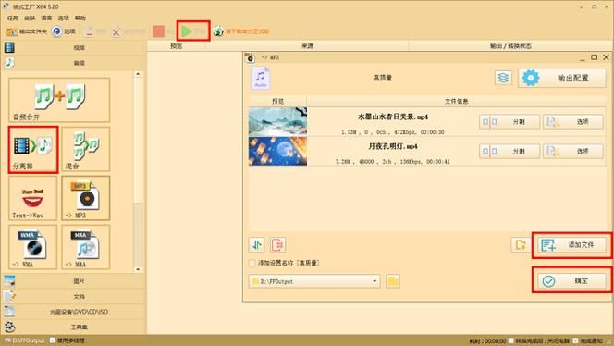Screen dimensions: 614x346
Task: Click 选项 for 月夜孔明灯.mp4
Action: click(x=573, y=151)
